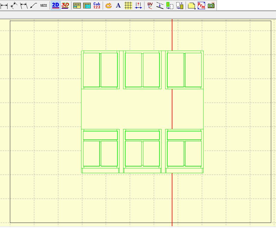The height and width of the screenshot is (228, 276).
Task: Select the move selection icon with dashed box
Action: point(170,5)
